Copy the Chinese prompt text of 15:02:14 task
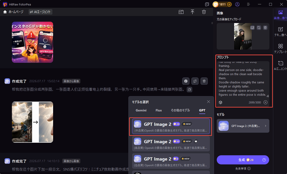 coord(189,90)
